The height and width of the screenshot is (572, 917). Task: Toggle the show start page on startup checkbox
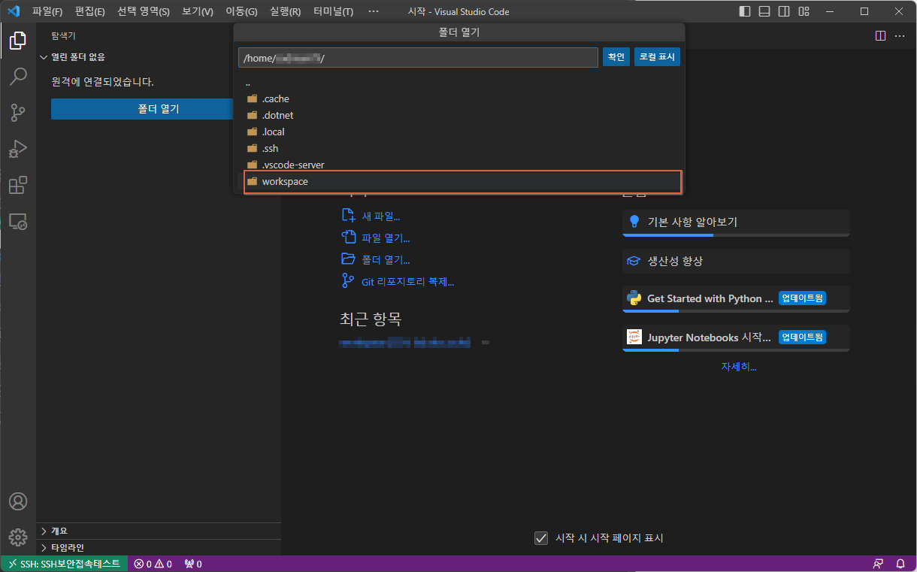click(x=540, y=538)
